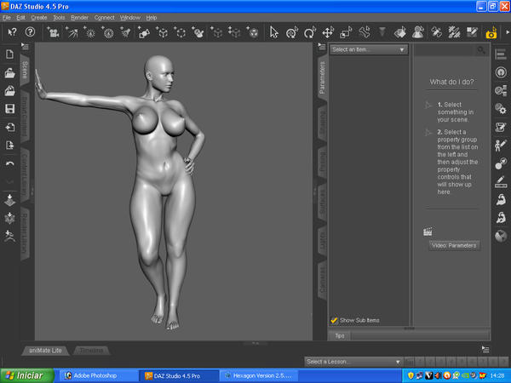Image resolution: width=511 pixels, height=383 pixels.
Task: Click the New Scene icon in left toolbar
Action: click(x=9, y=54)
